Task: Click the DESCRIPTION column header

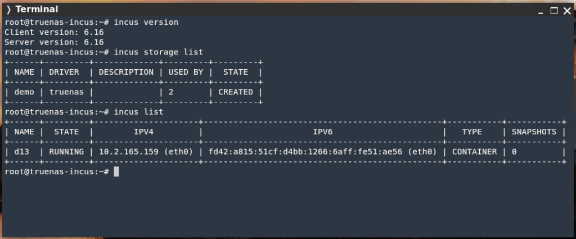Action: point(126,72)
